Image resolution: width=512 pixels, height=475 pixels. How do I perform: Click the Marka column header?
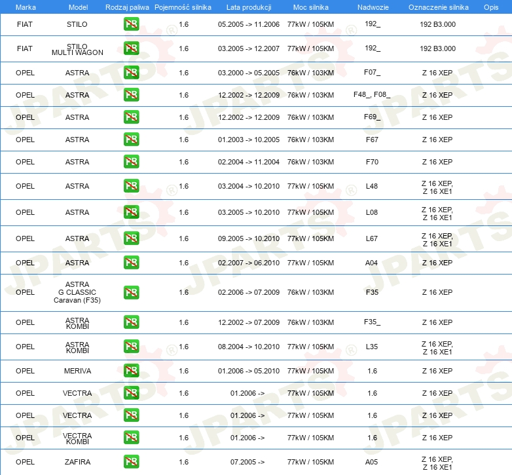[x=25, y=7]
